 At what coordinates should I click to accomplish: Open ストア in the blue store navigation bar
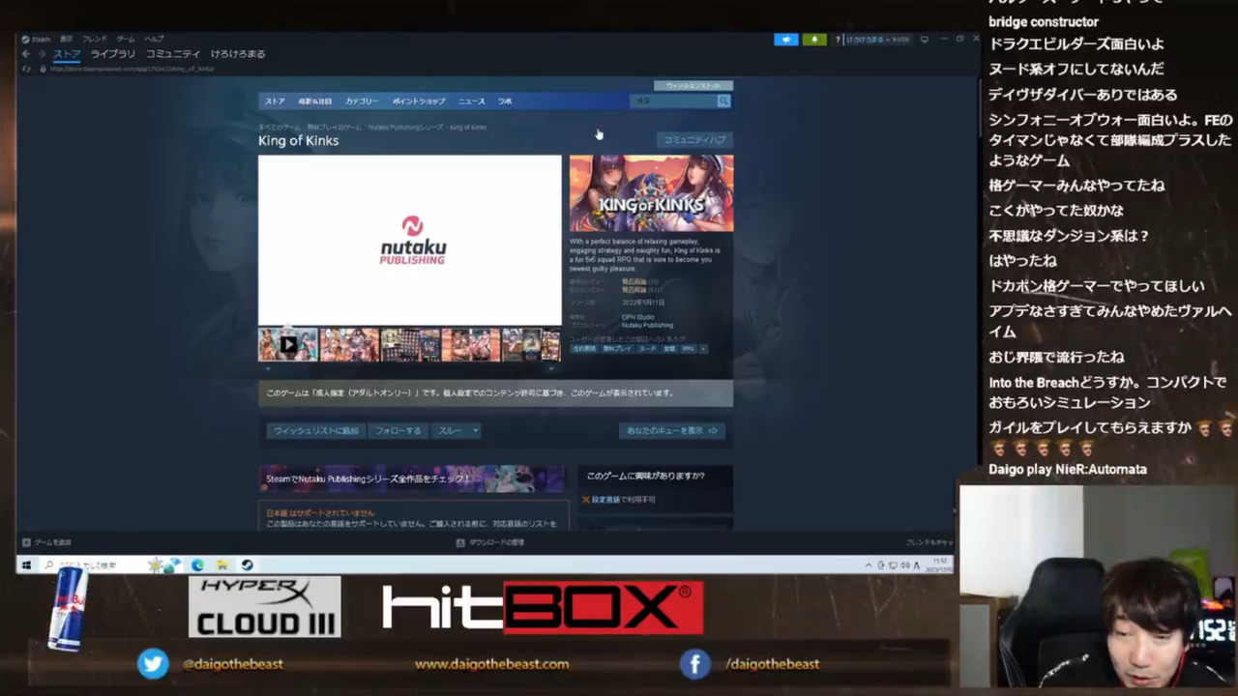pyautogui.click(x=275, y=101)
